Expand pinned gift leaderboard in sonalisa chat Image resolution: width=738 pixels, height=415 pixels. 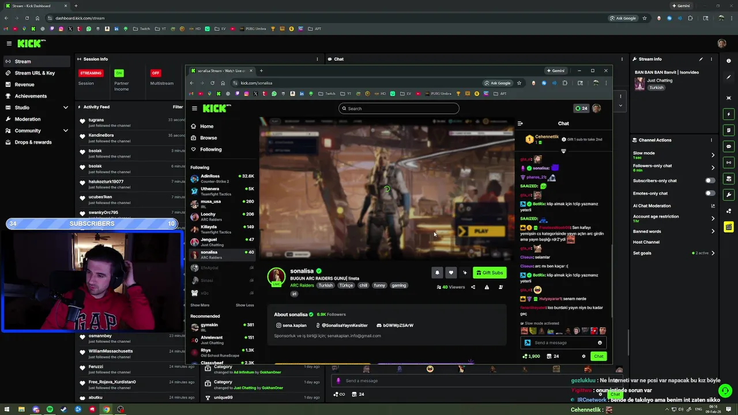(563, 151)
